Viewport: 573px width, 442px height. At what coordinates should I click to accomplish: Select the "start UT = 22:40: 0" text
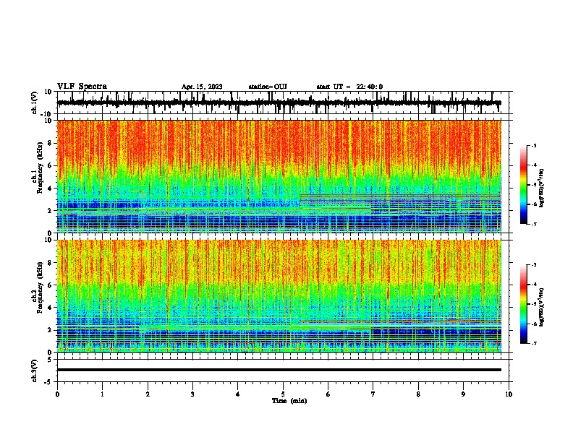pos(349,87)
